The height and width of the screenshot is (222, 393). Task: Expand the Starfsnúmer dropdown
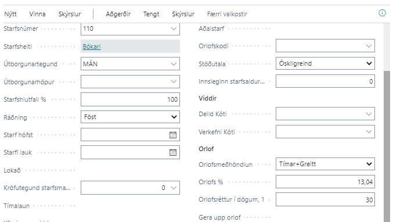pyautogui.click(x=174, y=28)
